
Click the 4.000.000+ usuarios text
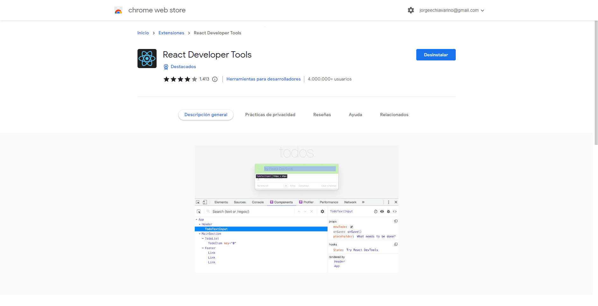(x=330, y=79)
